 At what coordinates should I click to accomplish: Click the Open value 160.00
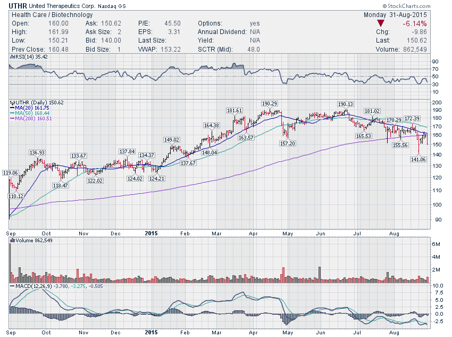(58, 23)
